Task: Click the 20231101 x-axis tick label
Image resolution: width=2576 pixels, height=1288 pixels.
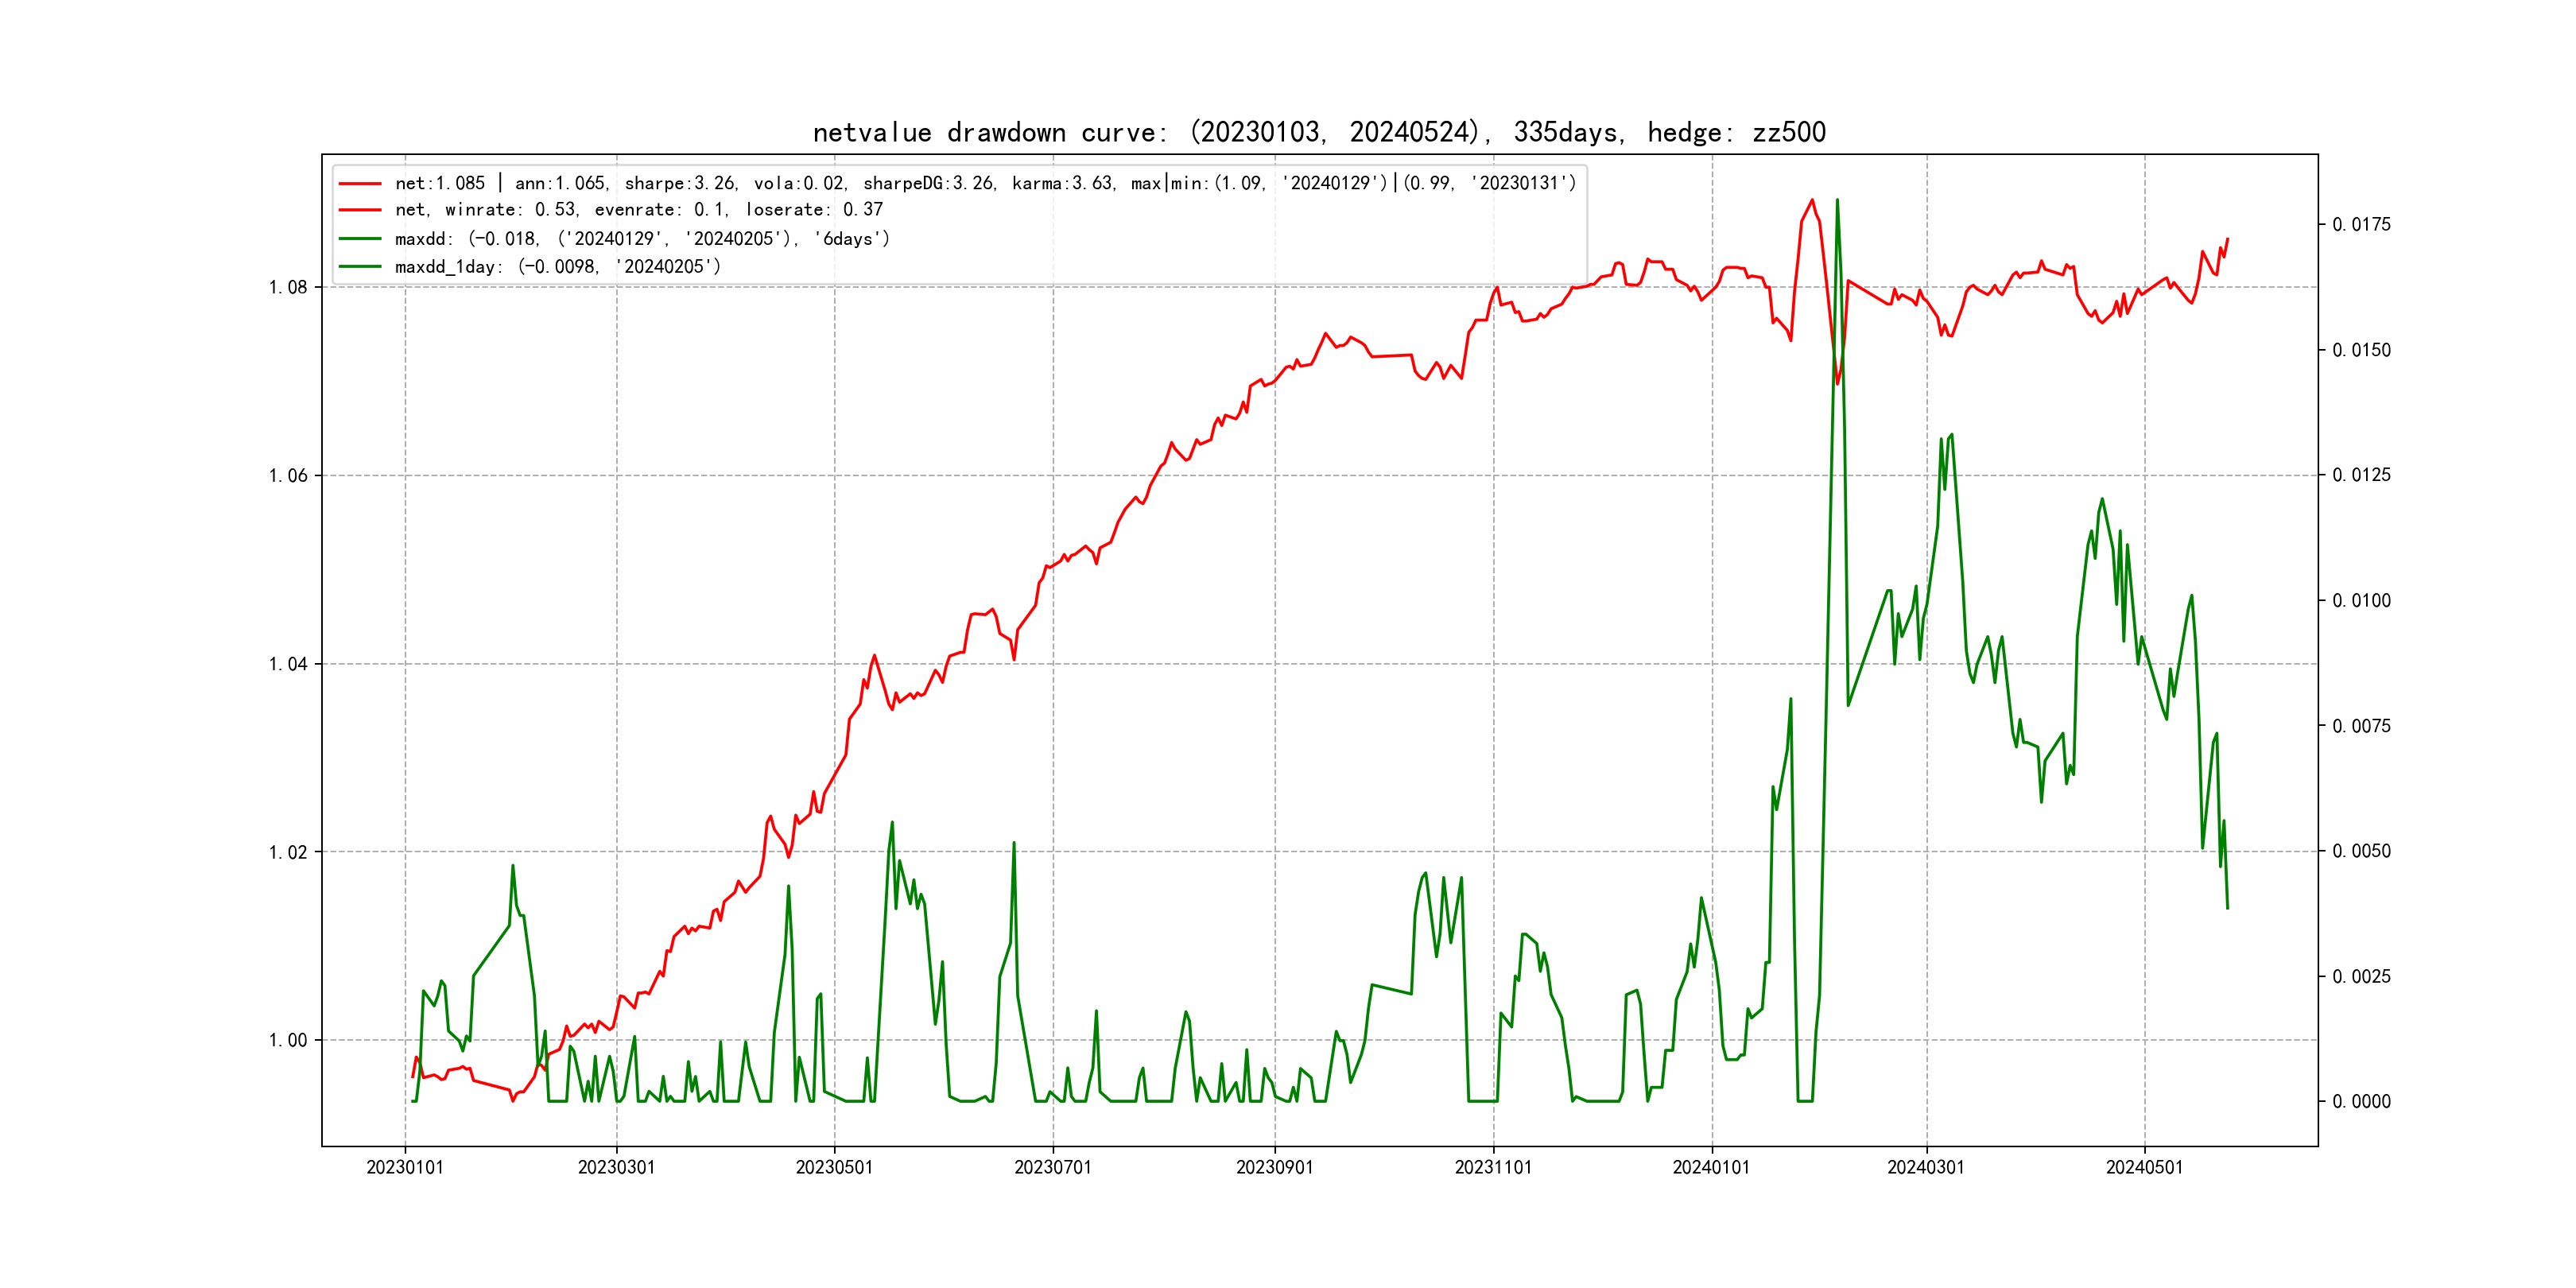Action: [x=1493, y=1168]
